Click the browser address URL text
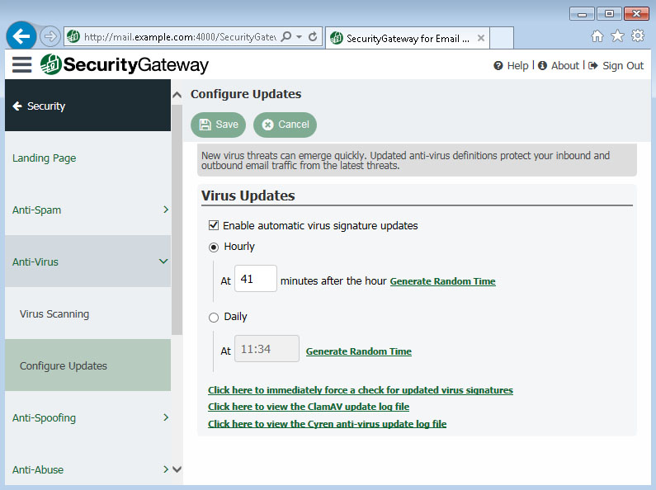The width and height of the screenshot is (656, 490). pos(180,37)
